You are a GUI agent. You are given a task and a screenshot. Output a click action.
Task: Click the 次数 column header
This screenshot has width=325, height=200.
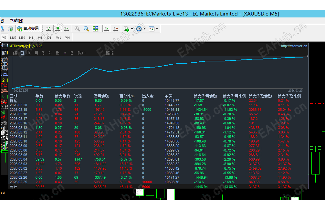(x=78, y=96)
